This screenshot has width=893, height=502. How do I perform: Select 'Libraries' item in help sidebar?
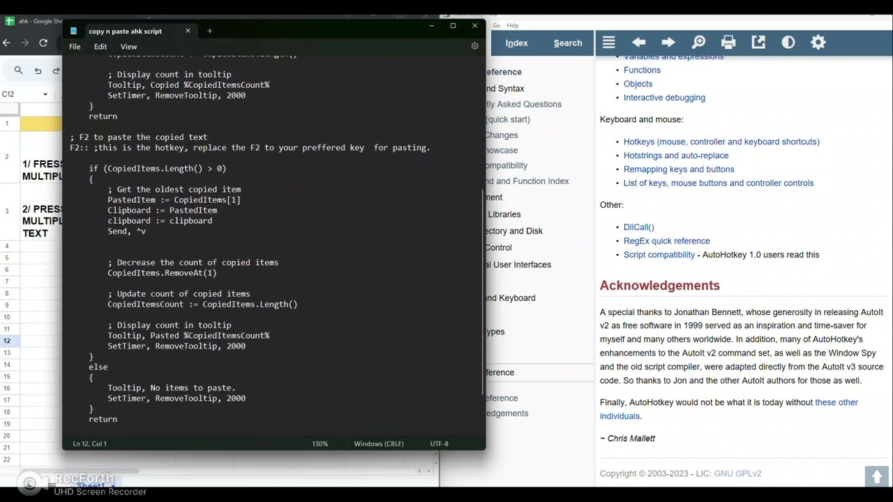tap(504, 214)
